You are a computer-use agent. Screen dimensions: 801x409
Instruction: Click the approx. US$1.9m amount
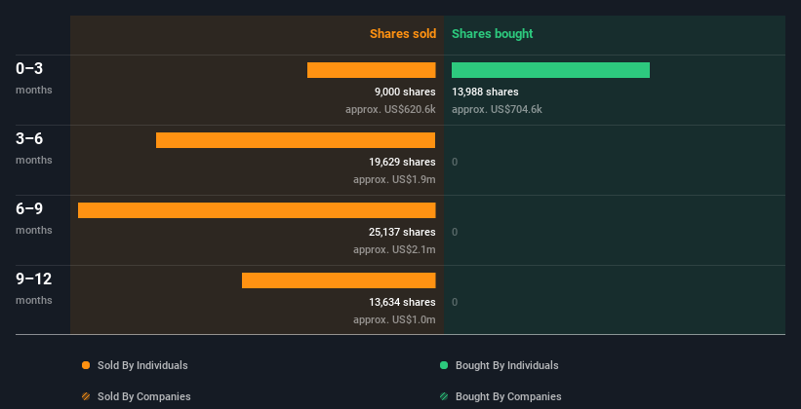click(x=394, y=180)
